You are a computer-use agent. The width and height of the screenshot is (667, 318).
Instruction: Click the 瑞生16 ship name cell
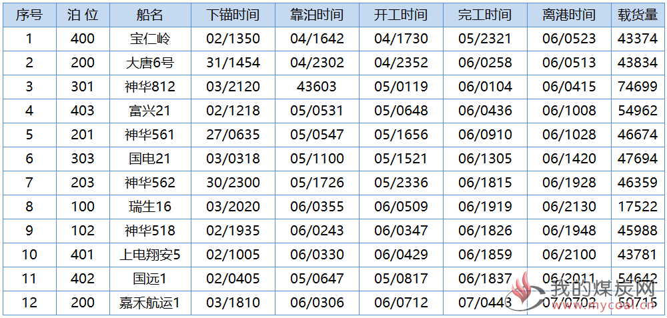149,207
